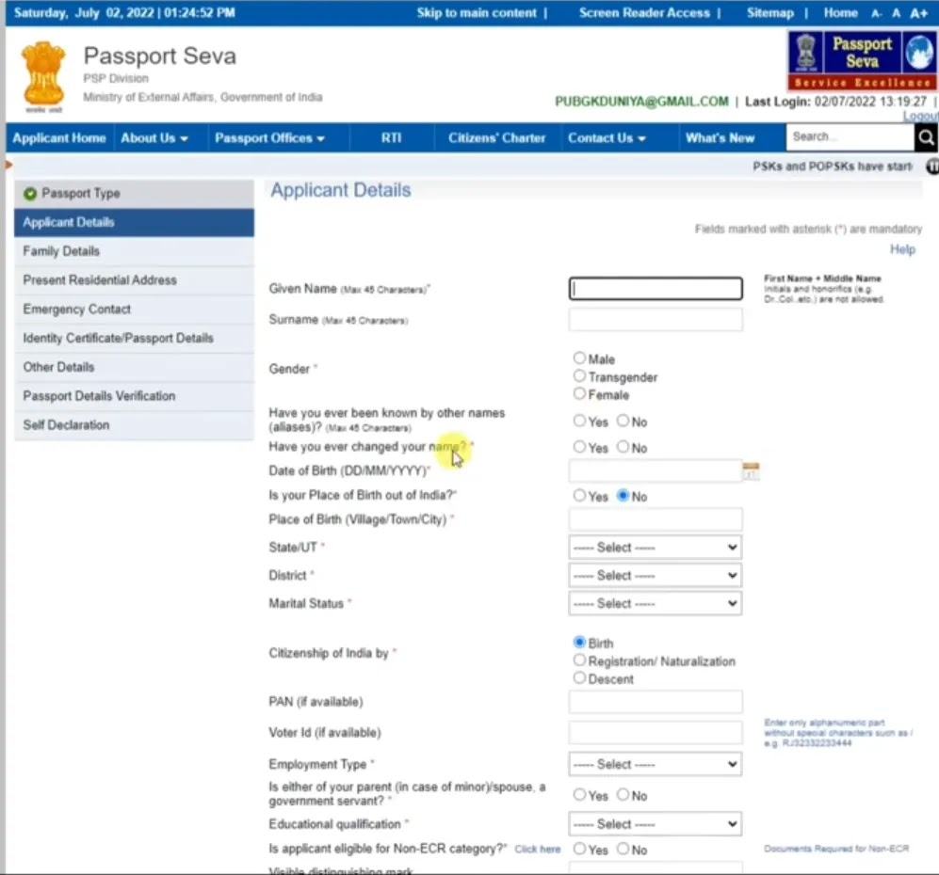The height and width of the screenshot is (875, 939).
Task: Reset font size with the middle A icon
Action: pyautogui.click(x=897, y=12)
